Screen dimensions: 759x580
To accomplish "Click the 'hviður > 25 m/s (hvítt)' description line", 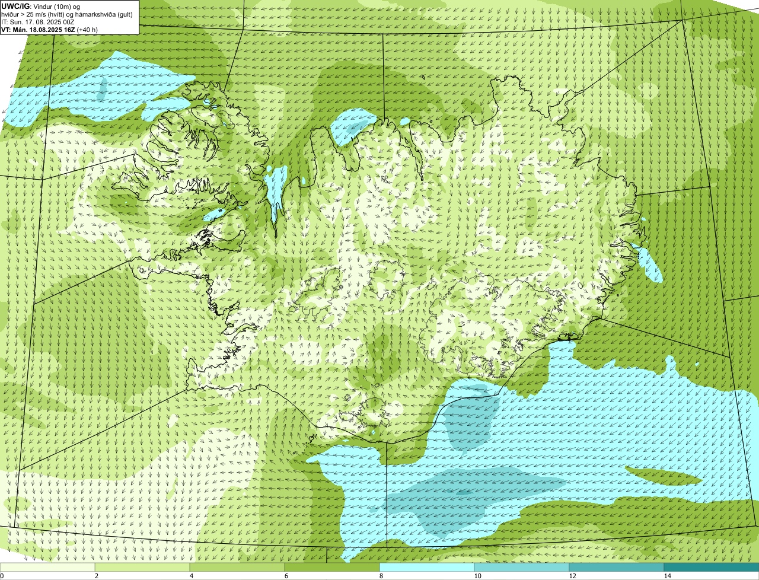I will pyautogui.click(x=67, y=14).
